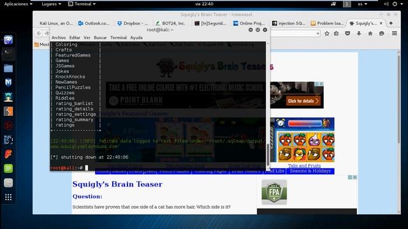Close the Squigly's tab
Image resolution: width=408 pixels, height=229 pixels.
click(x=381, y=23)
